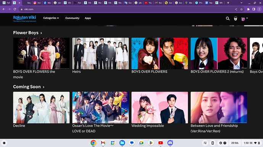Switch to the Facebook tab
The image size is (263, 147).
48,3
